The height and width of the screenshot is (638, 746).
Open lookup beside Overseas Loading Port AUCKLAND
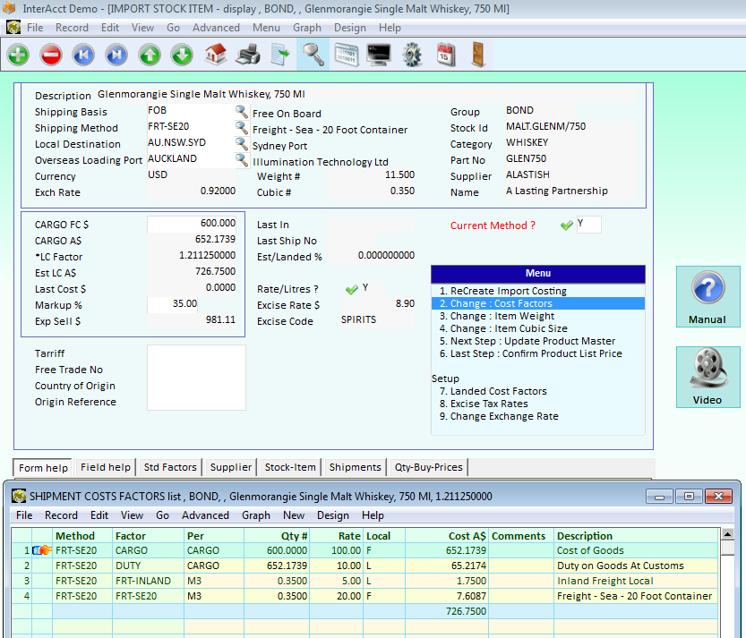tap(242, 160)
